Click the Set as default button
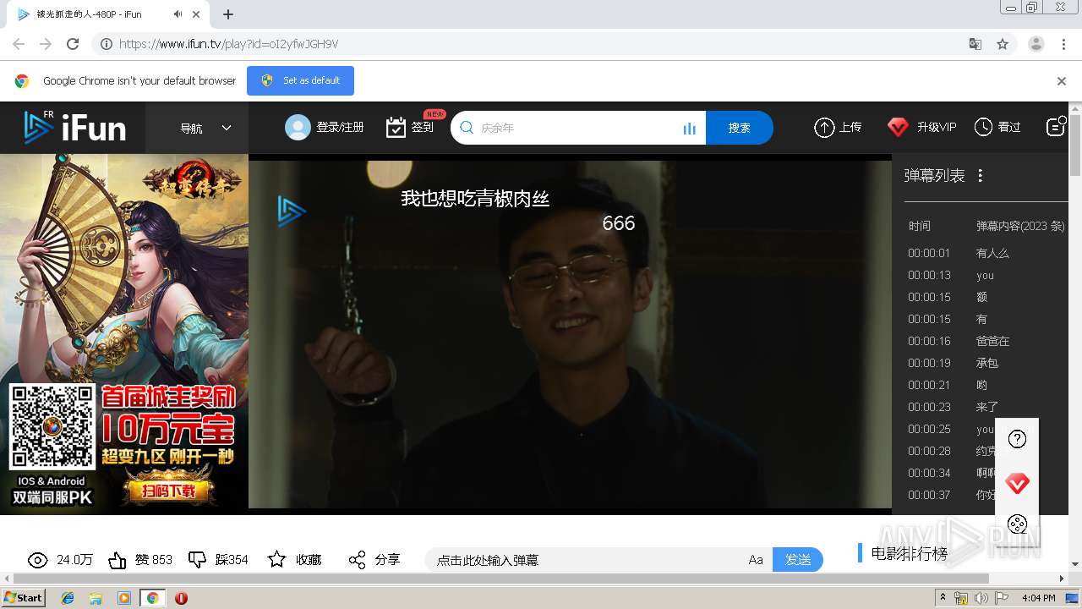The width and height of the screenshot is (1082, 609). pos(300,80)
